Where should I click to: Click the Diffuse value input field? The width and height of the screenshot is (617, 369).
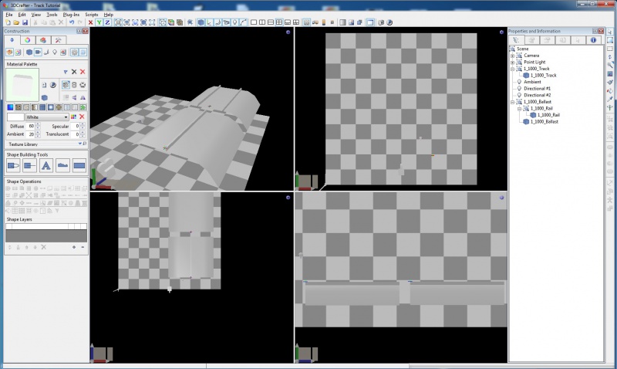(x=32, y=126)
